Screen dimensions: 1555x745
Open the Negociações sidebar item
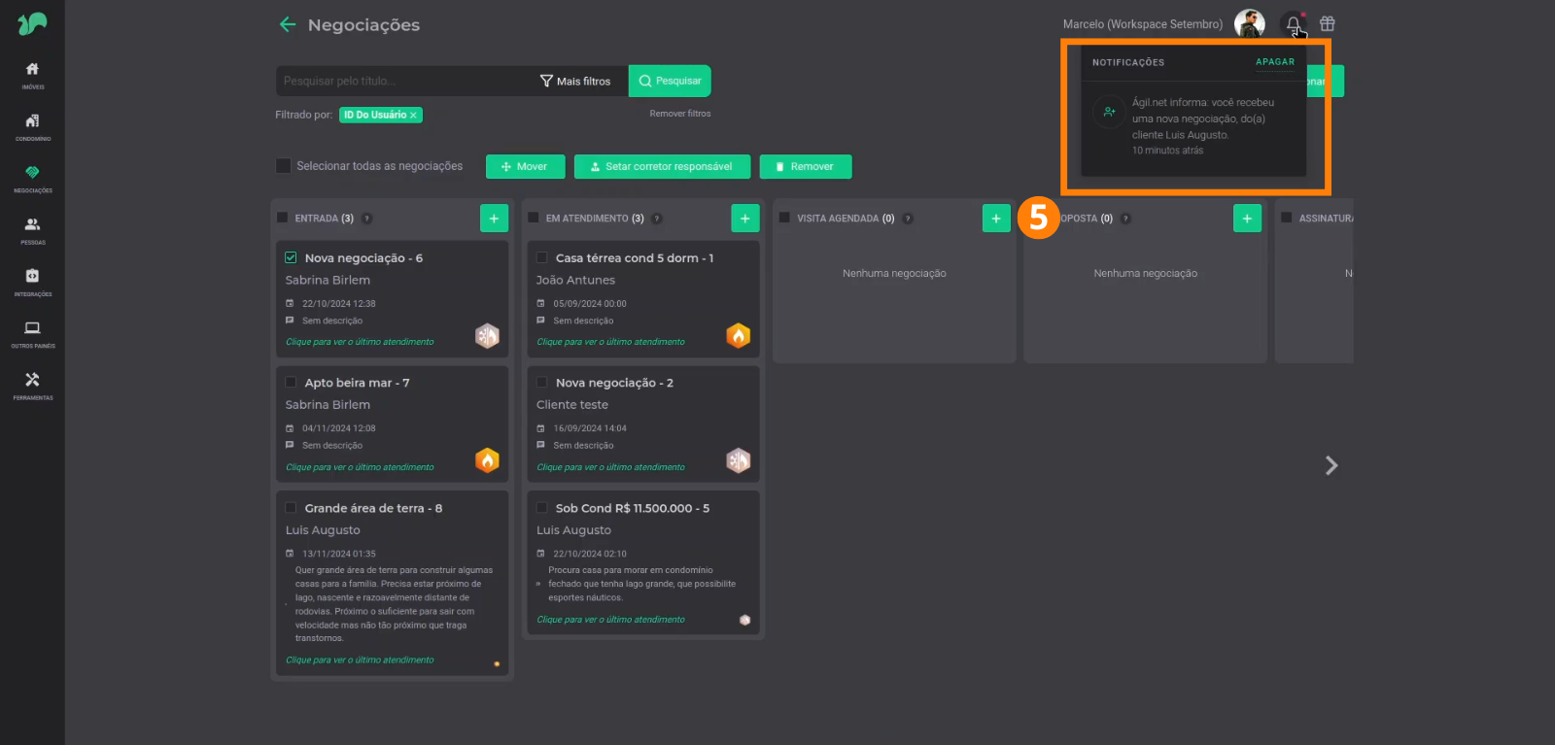32,177
